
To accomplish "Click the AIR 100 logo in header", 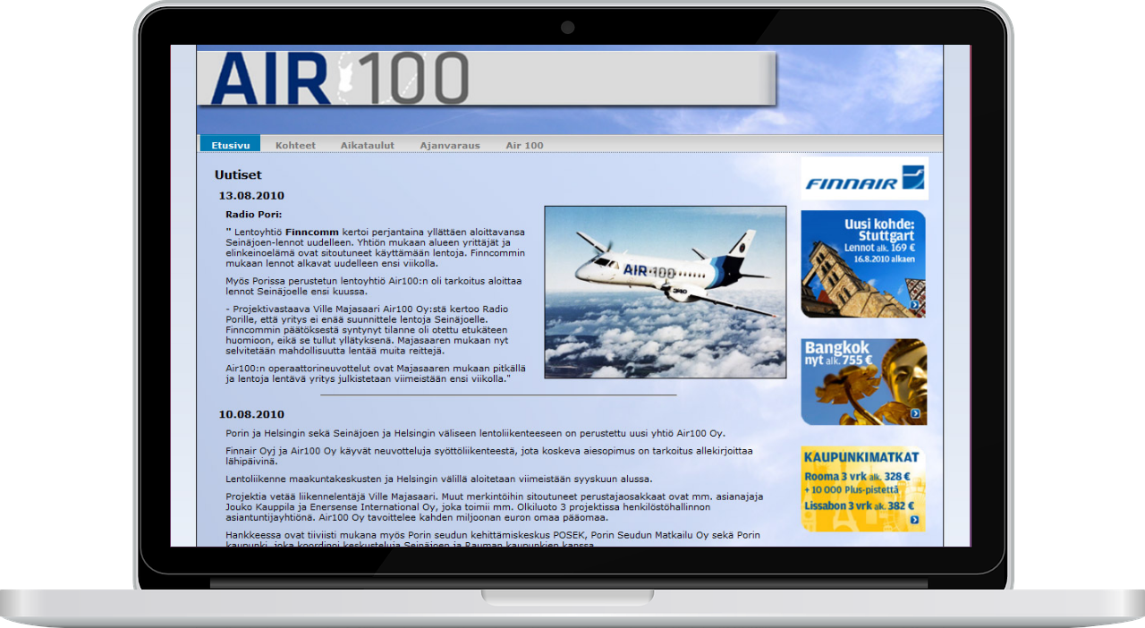I will 340,79.
